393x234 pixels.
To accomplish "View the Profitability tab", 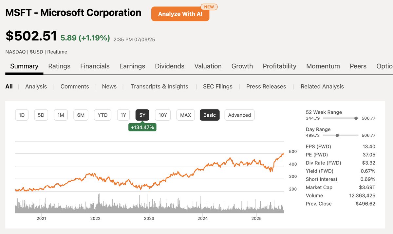I will tap(279, 66).
